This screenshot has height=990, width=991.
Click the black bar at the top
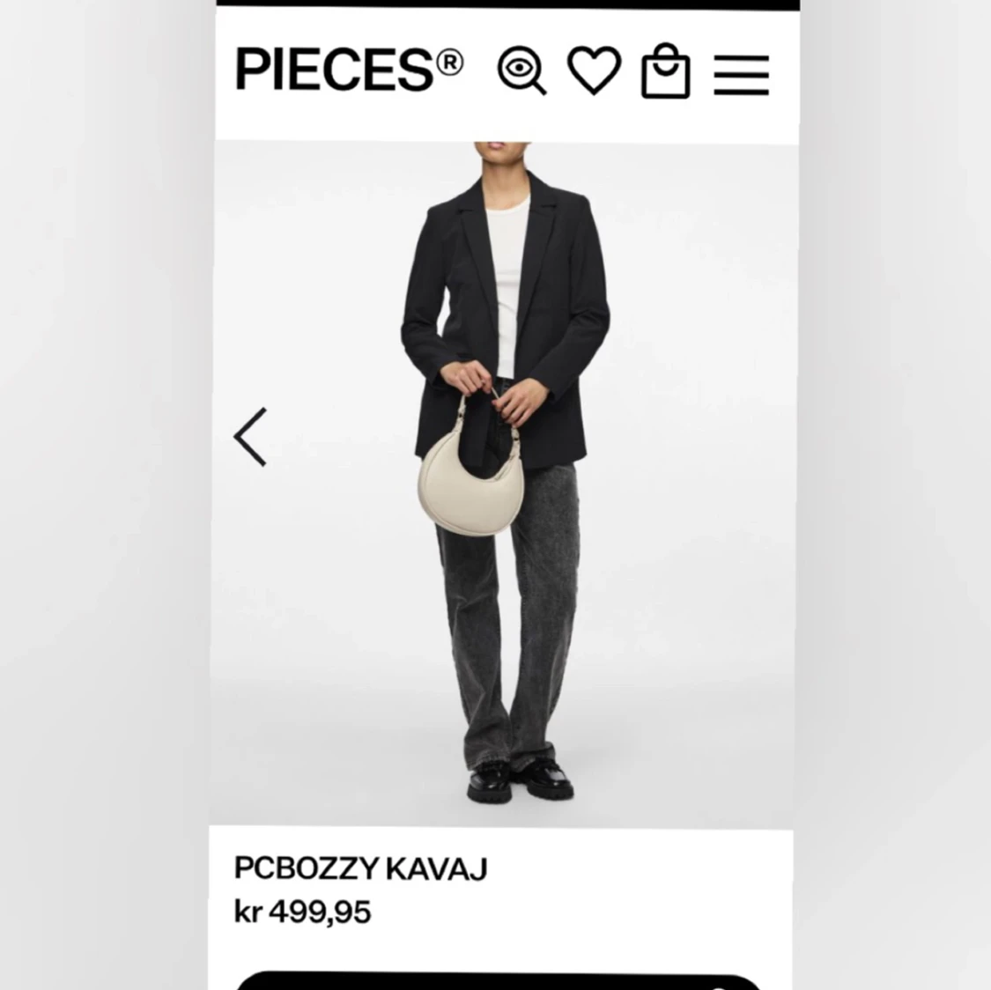(x=508, y=4)
